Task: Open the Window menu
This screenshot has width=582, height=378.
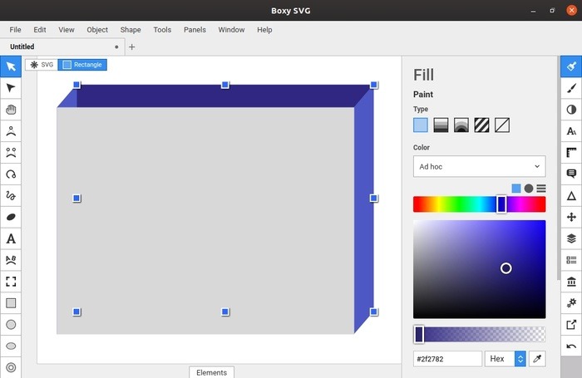Action: pyautogui.click(x=231, y=30)
